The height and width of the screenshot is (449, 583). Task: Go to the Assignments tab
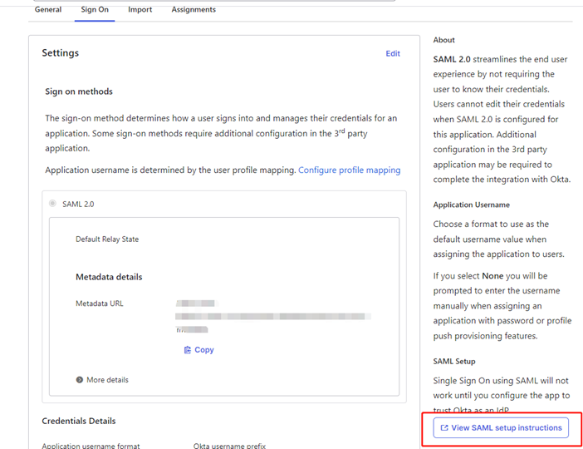pyautogui.click(x=194, y=10)
